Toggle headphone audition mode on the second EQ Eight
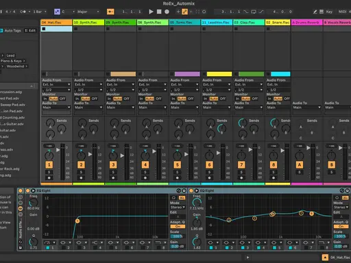The width and height of the screenshot is (351, 263). (x=337, y=198)
